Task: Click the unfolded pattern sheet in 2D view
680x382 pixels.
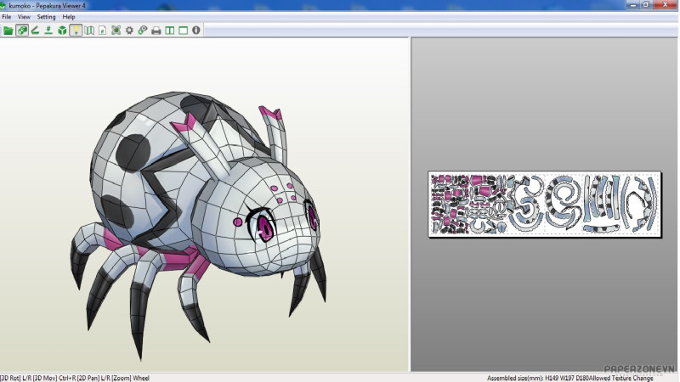Action: 546,205
